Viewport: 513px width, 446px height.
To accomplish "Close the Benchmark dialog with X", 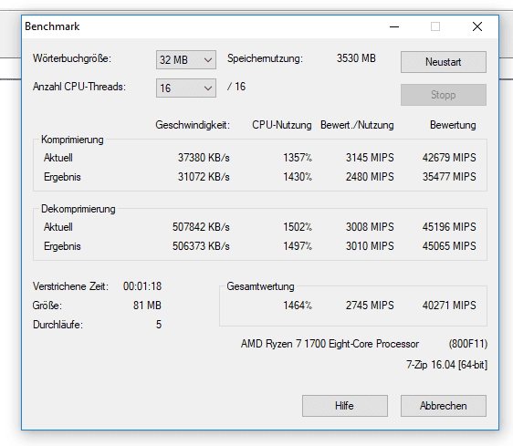I will [x=477, y=26].
